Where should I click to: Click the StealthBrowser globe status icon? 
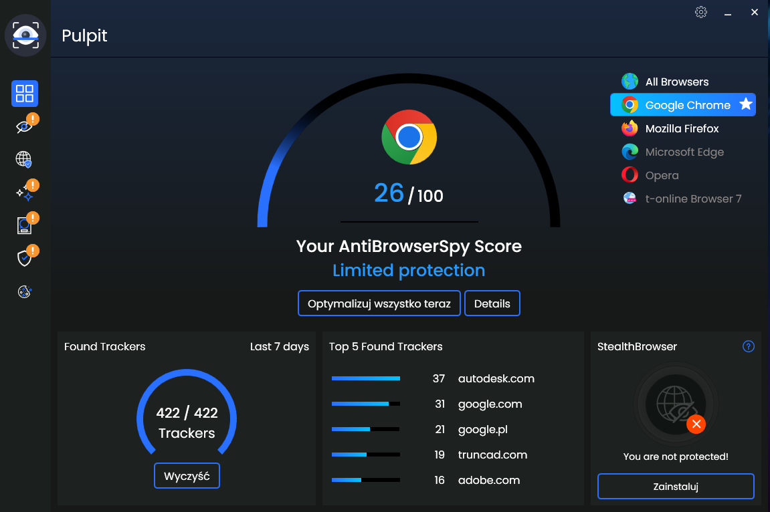pos(676,404)
